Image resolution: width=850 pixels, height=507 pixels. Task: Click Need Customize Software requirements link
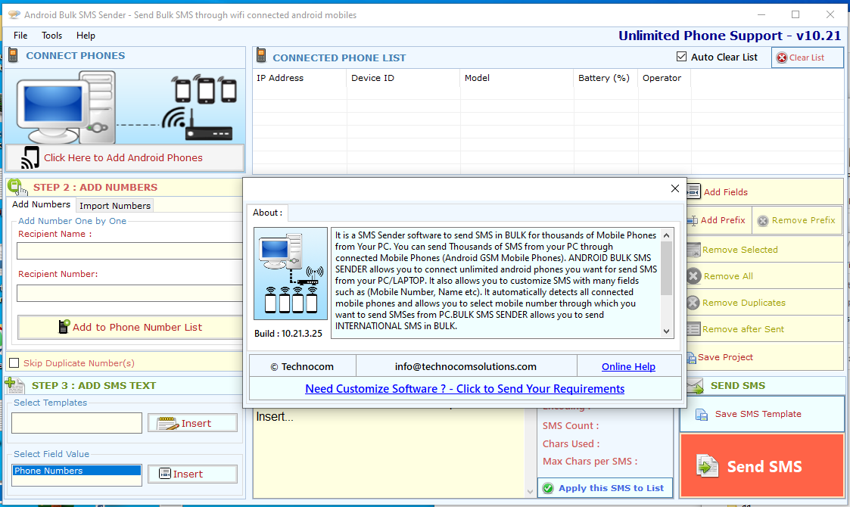pos(465,389)
